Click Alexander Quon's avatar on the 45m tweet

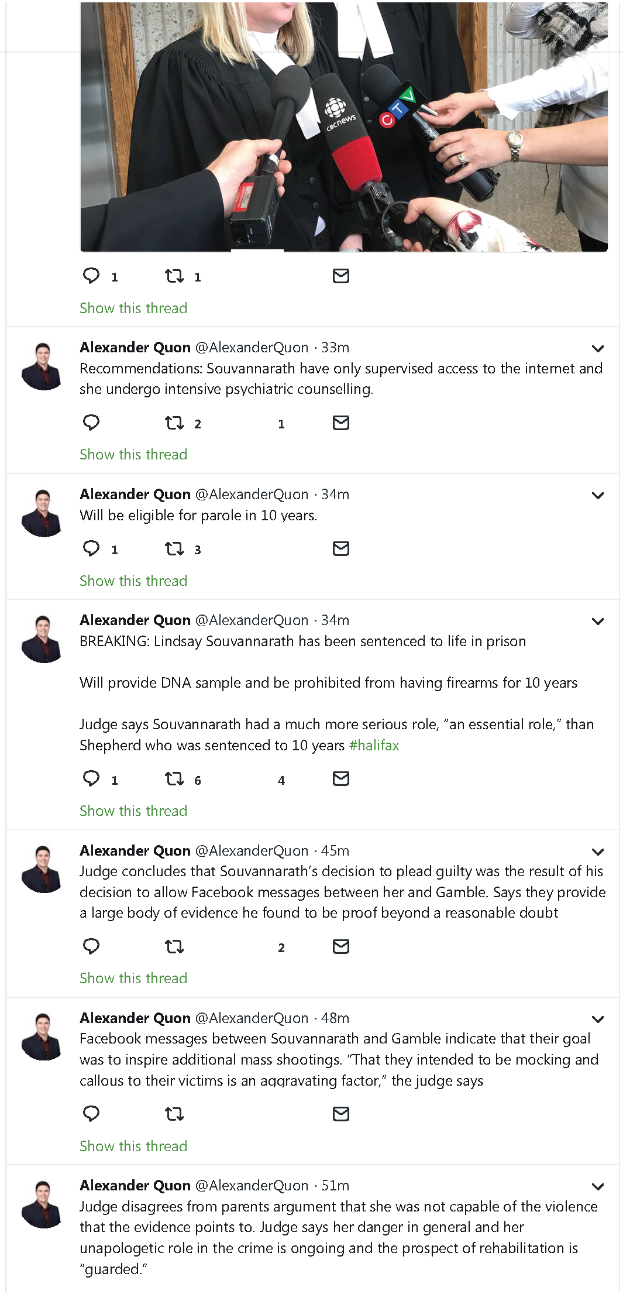tap(42, 869)
